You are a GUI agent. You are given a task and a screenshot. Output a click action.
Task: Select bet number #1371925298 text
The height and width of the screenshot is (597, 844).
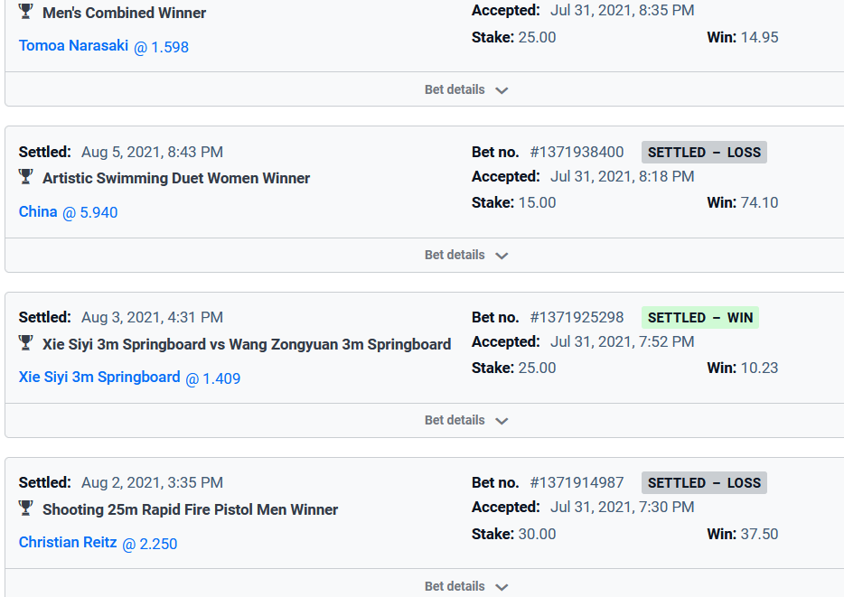(577, 317)
